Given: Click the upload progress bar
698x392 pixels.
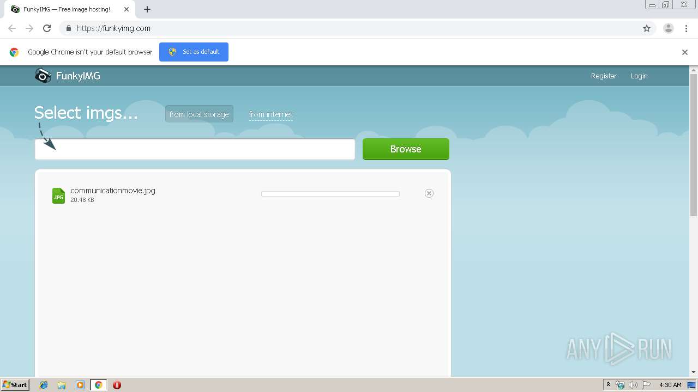Looking at the screenshot, I should point(330,194).
